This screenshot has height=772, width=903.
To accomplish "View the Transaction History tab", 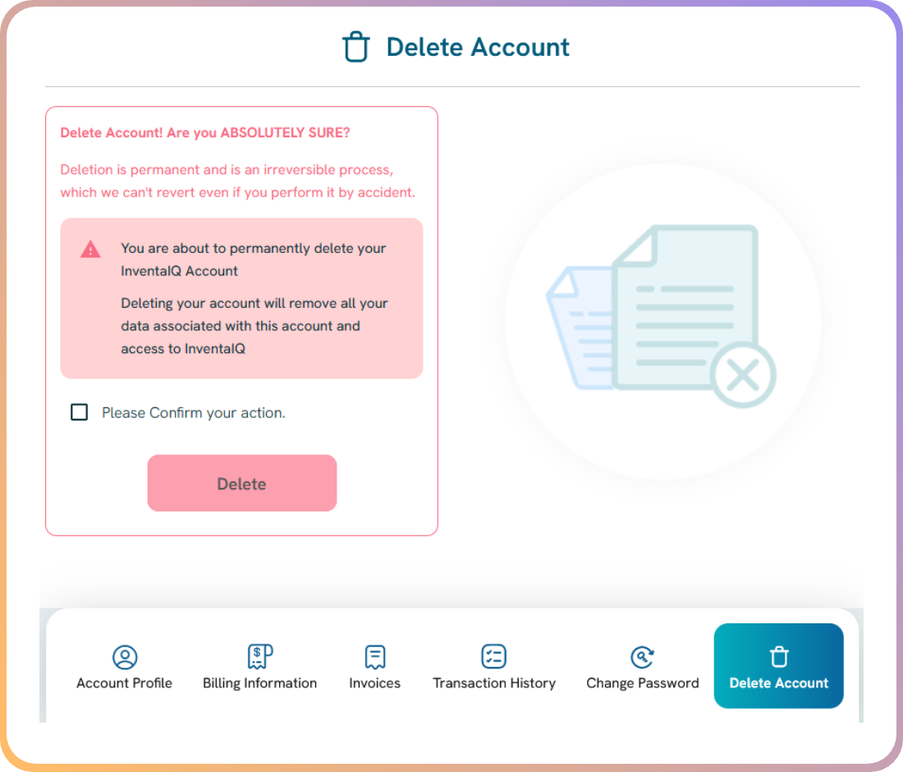I will (493, 682).
